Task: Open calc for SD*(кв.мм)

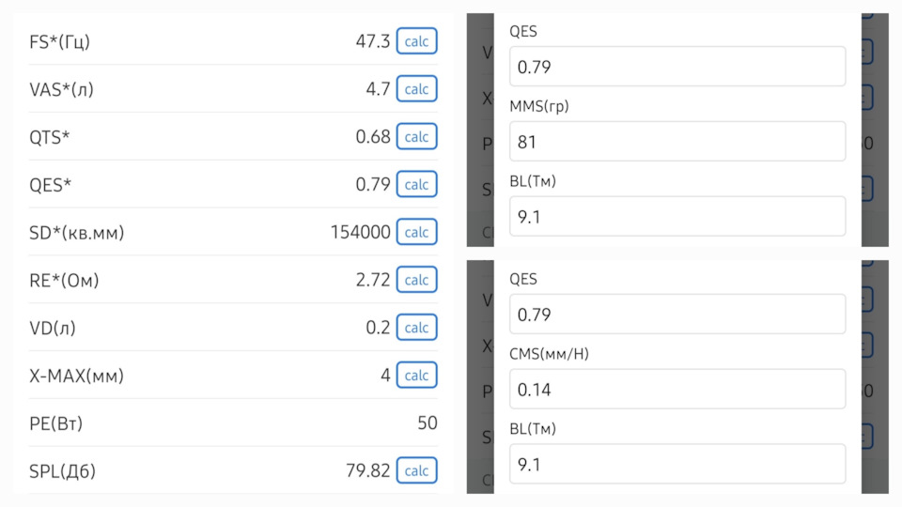Action: pos(416,232)
